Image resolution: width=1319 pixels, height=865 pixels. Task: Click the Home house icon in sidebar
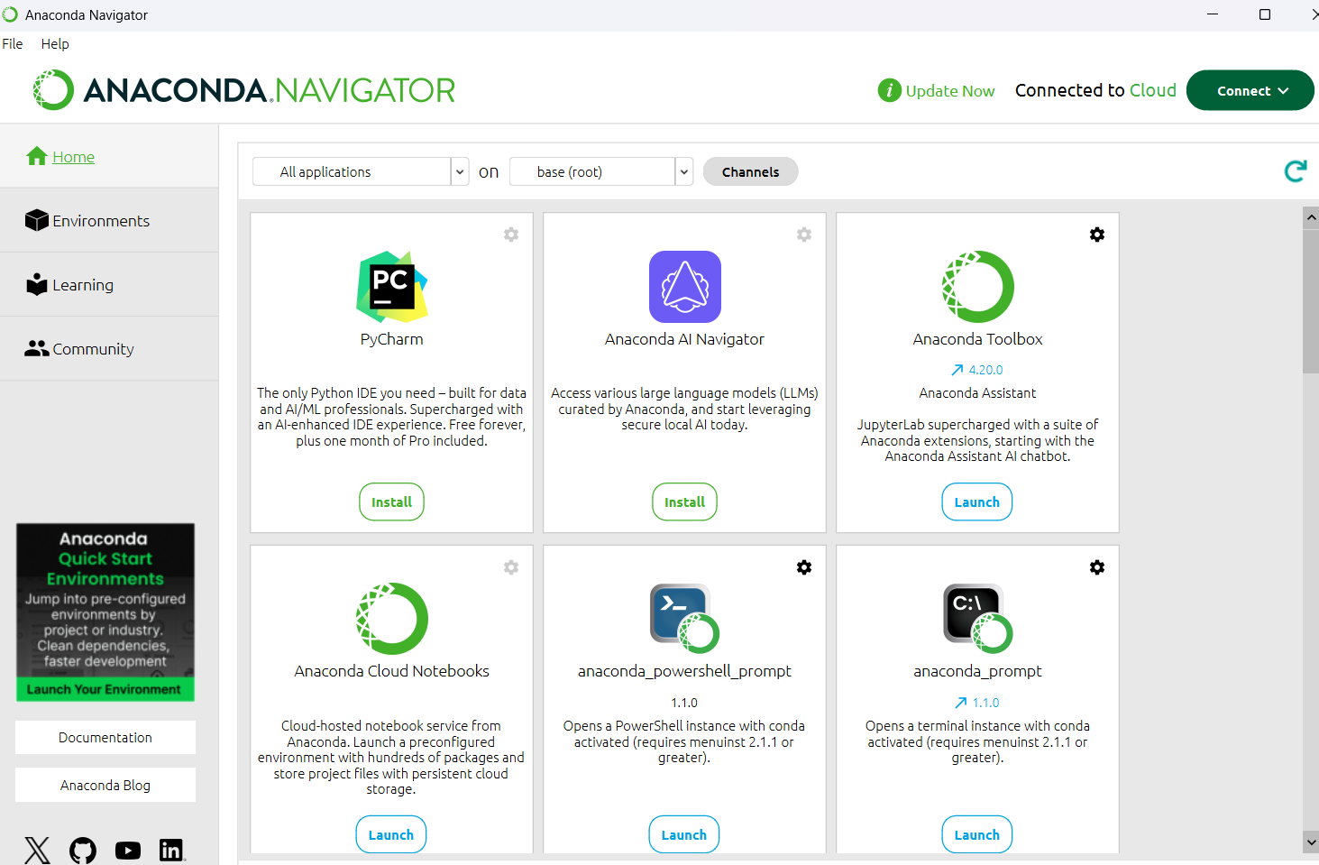(37, 156)
